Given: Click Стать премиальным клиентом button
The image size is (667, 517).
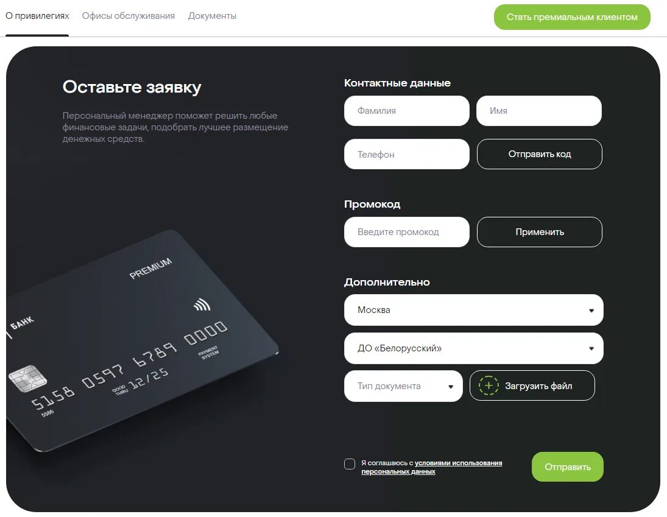Looking at the screenshot, I should tap(572, 17).
